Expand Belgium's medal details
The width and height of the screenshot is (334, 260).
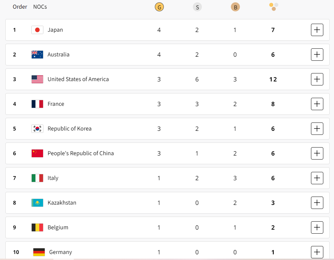[x=317, y=228]
